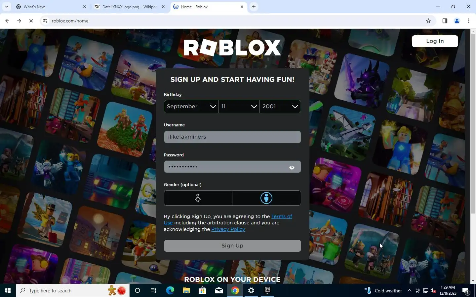476x297 pixels.
Task: Click the Password input field
Action: [232, 167]
